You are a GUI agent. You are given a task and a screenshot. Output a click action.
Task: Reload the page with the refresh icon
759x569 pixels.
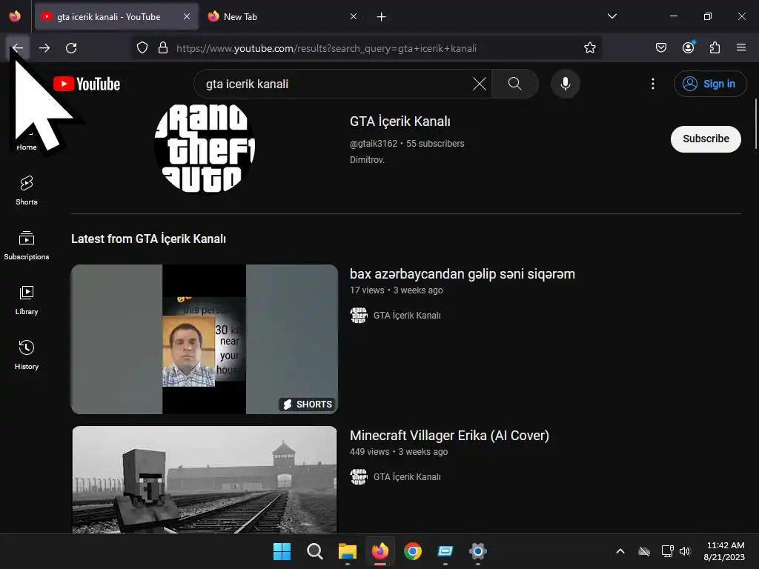pos(71,48)
